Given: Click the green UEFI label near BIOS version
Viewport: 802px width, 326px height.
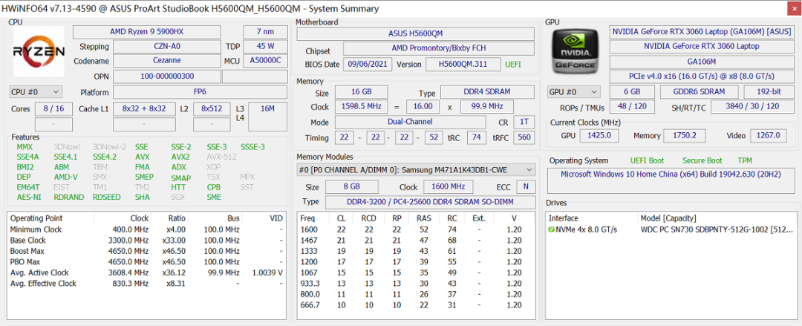Looking at the screenshot, I should pos(514,65).
